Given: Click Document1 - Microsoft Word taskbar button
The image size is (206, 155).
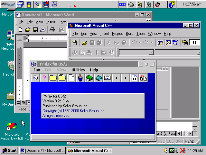Looking at the screenshot, I should click(x=42, y=150).
